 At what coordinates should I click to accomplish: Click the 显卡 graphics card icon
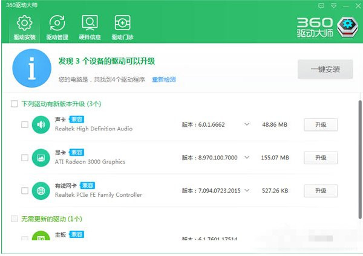point(41,158)
